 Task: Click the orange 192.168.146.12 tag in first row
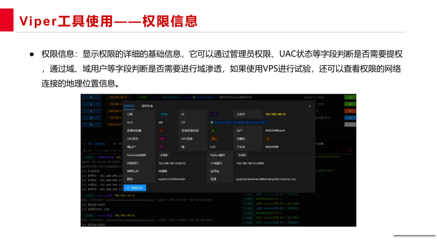118,97
